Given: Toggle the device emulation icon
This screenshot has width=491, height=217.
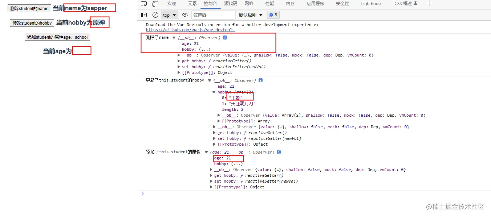Looking at the screenshot, I should 155,4.
